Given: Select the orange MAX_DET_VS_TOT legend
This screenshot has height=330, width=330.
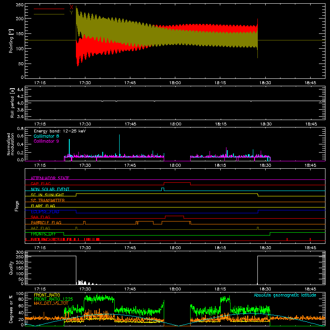Looking at the screenshot, I should [51, 303].
